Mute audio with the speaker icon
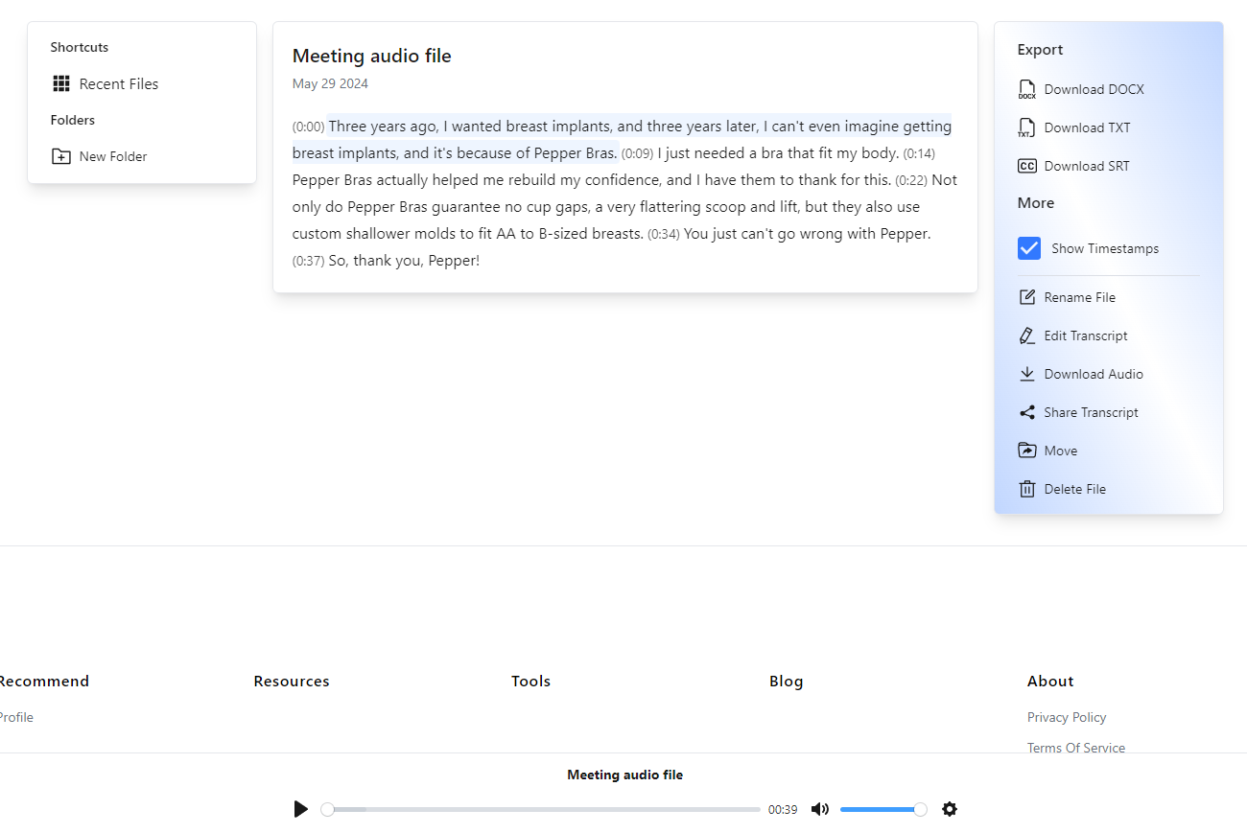This screenshot has width=1247, height=833. (820, 809)
